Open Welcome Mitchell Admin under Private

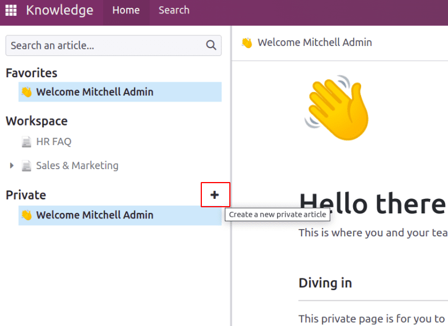(x=120, y=215)
